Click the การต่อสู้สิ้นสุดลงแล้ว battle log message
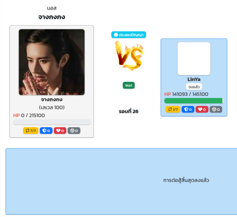Image resolution: width=237 pixels, height=217 pixels. (186, 180)
